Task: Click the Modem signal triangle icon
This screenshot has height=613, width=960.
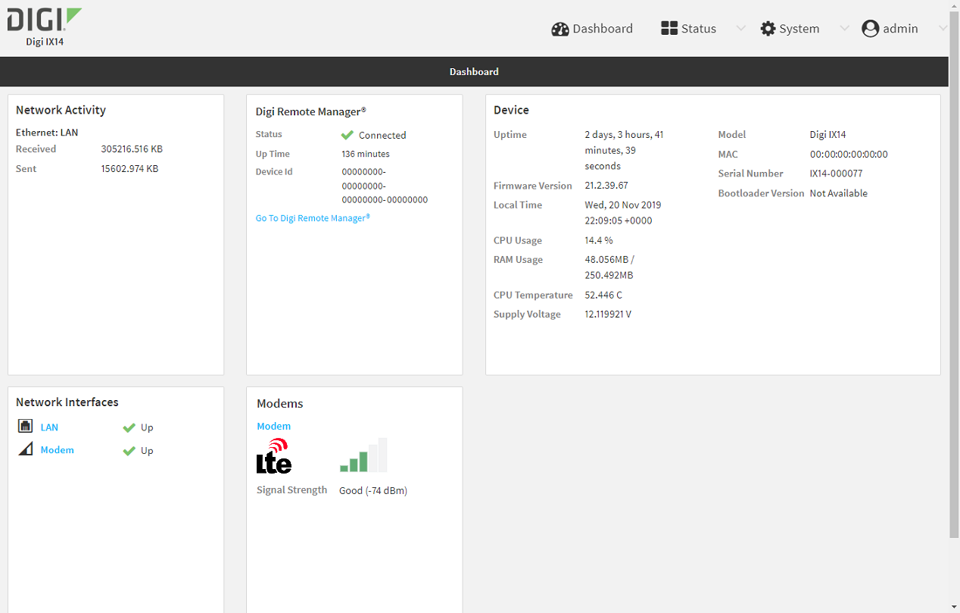Action: (26, 449)
